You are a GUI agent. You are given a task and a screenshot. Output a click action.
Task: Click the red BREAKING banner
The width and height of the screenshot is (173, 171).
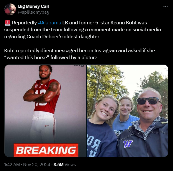click(x=46, y=150)
